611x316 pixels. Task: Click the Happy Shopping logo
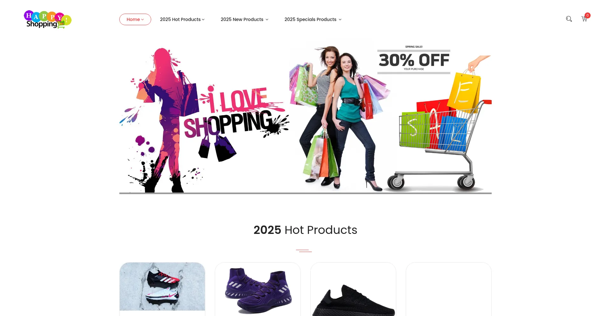(48, 19)
